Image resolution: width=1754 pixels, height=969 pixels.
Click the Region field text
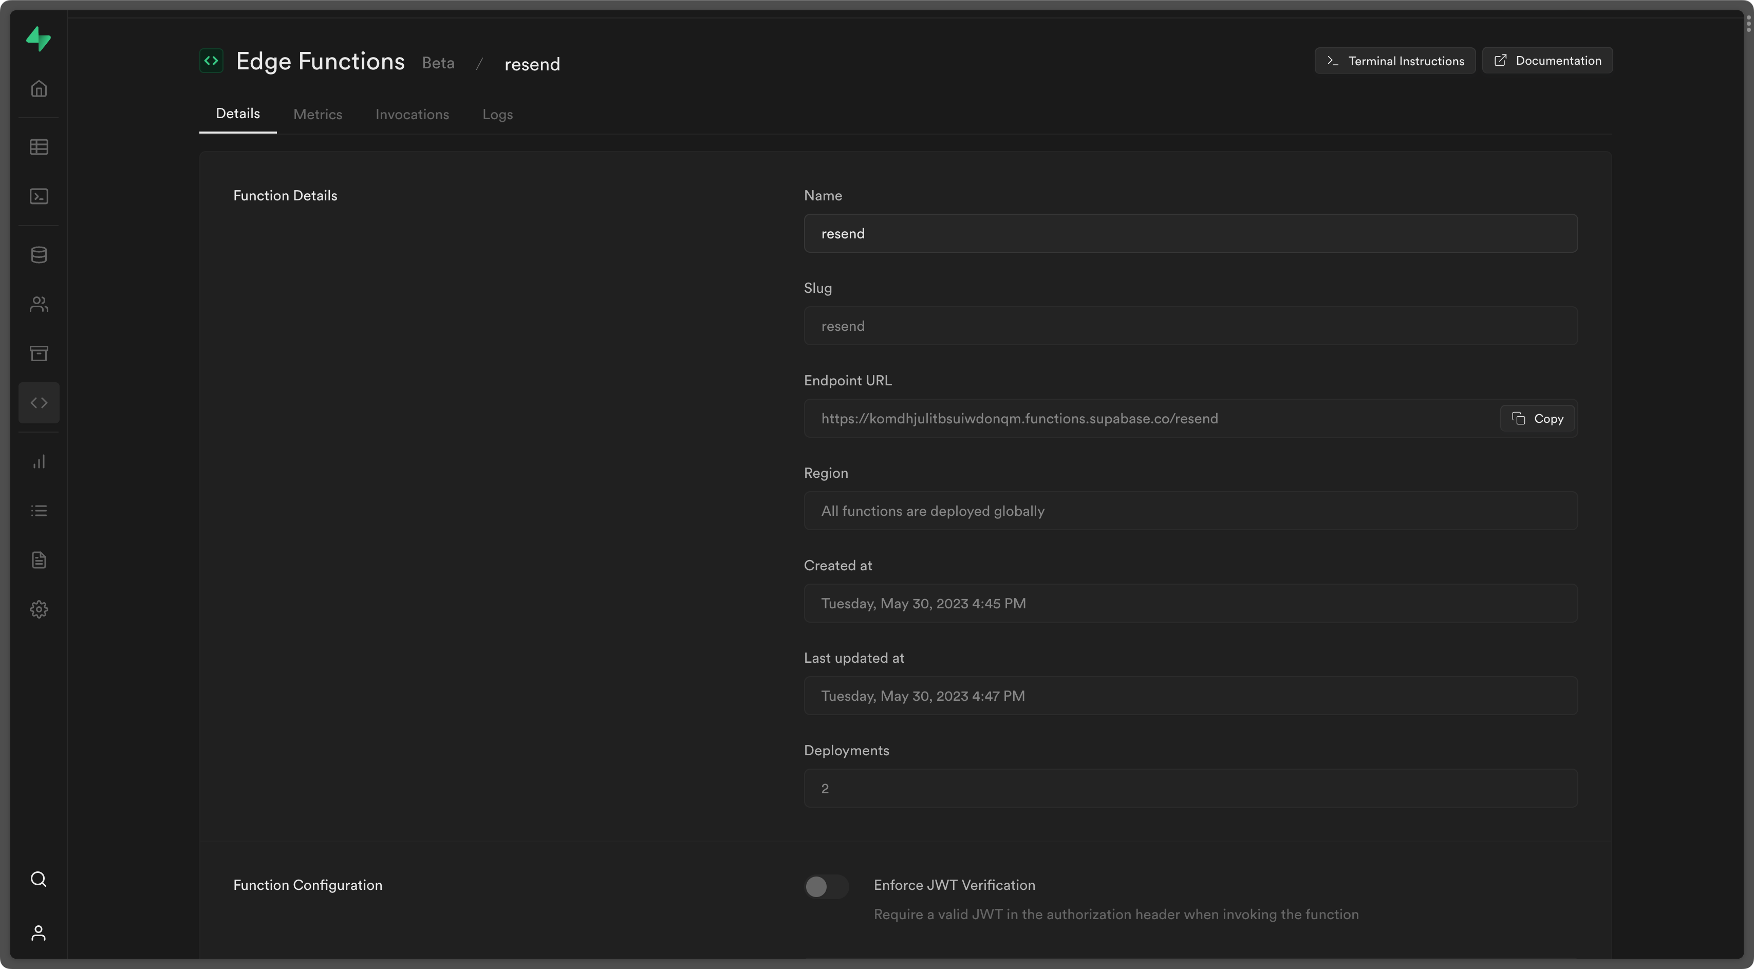tap(1190, 511)
